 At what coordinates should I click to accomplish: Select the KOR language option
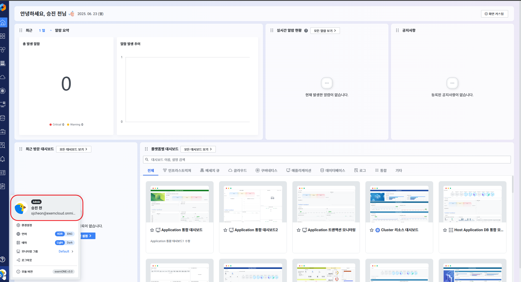click(x=60, y=234)
